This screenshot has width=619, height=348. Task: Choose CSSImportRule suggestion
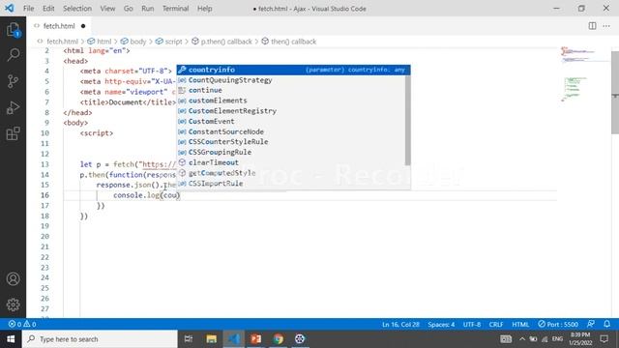click(x=291, y=184)
